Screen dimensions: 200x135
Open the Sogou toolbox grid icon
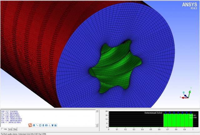pyautogui.click(x=56, y=125)
